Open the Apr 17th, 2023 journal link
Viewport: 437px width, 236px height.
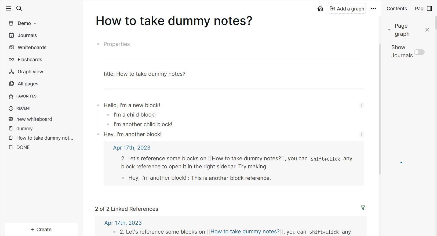(x=132, y=148)
